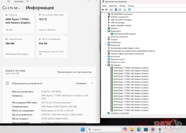Select Контролери на устройства за съхраняване на данни

pos(133,51)
